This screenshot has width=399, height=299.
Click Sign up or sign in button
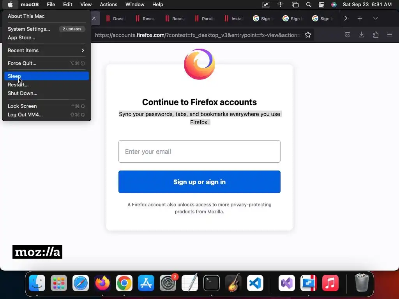199,182
